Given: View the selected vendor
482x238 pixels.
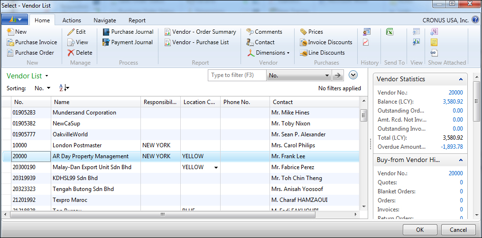Looking at the screenshot, I should (78, 42).
